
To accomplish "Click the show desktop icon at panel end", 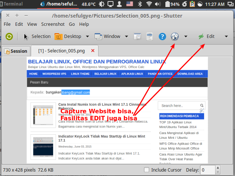I will [x=230, y=4].
